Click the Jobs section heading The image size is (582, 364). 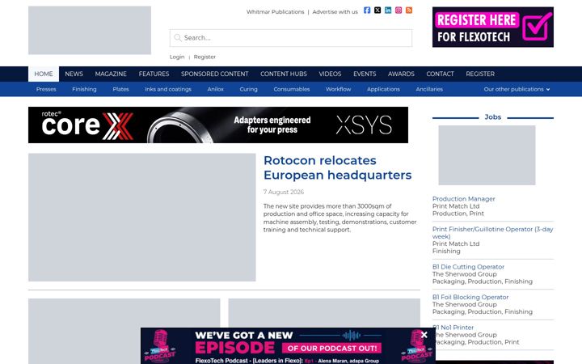[492, 117]
